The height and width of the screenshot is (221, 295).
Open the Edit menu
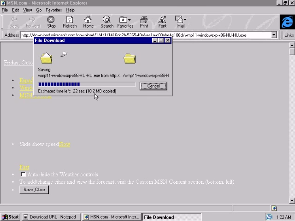15,10
